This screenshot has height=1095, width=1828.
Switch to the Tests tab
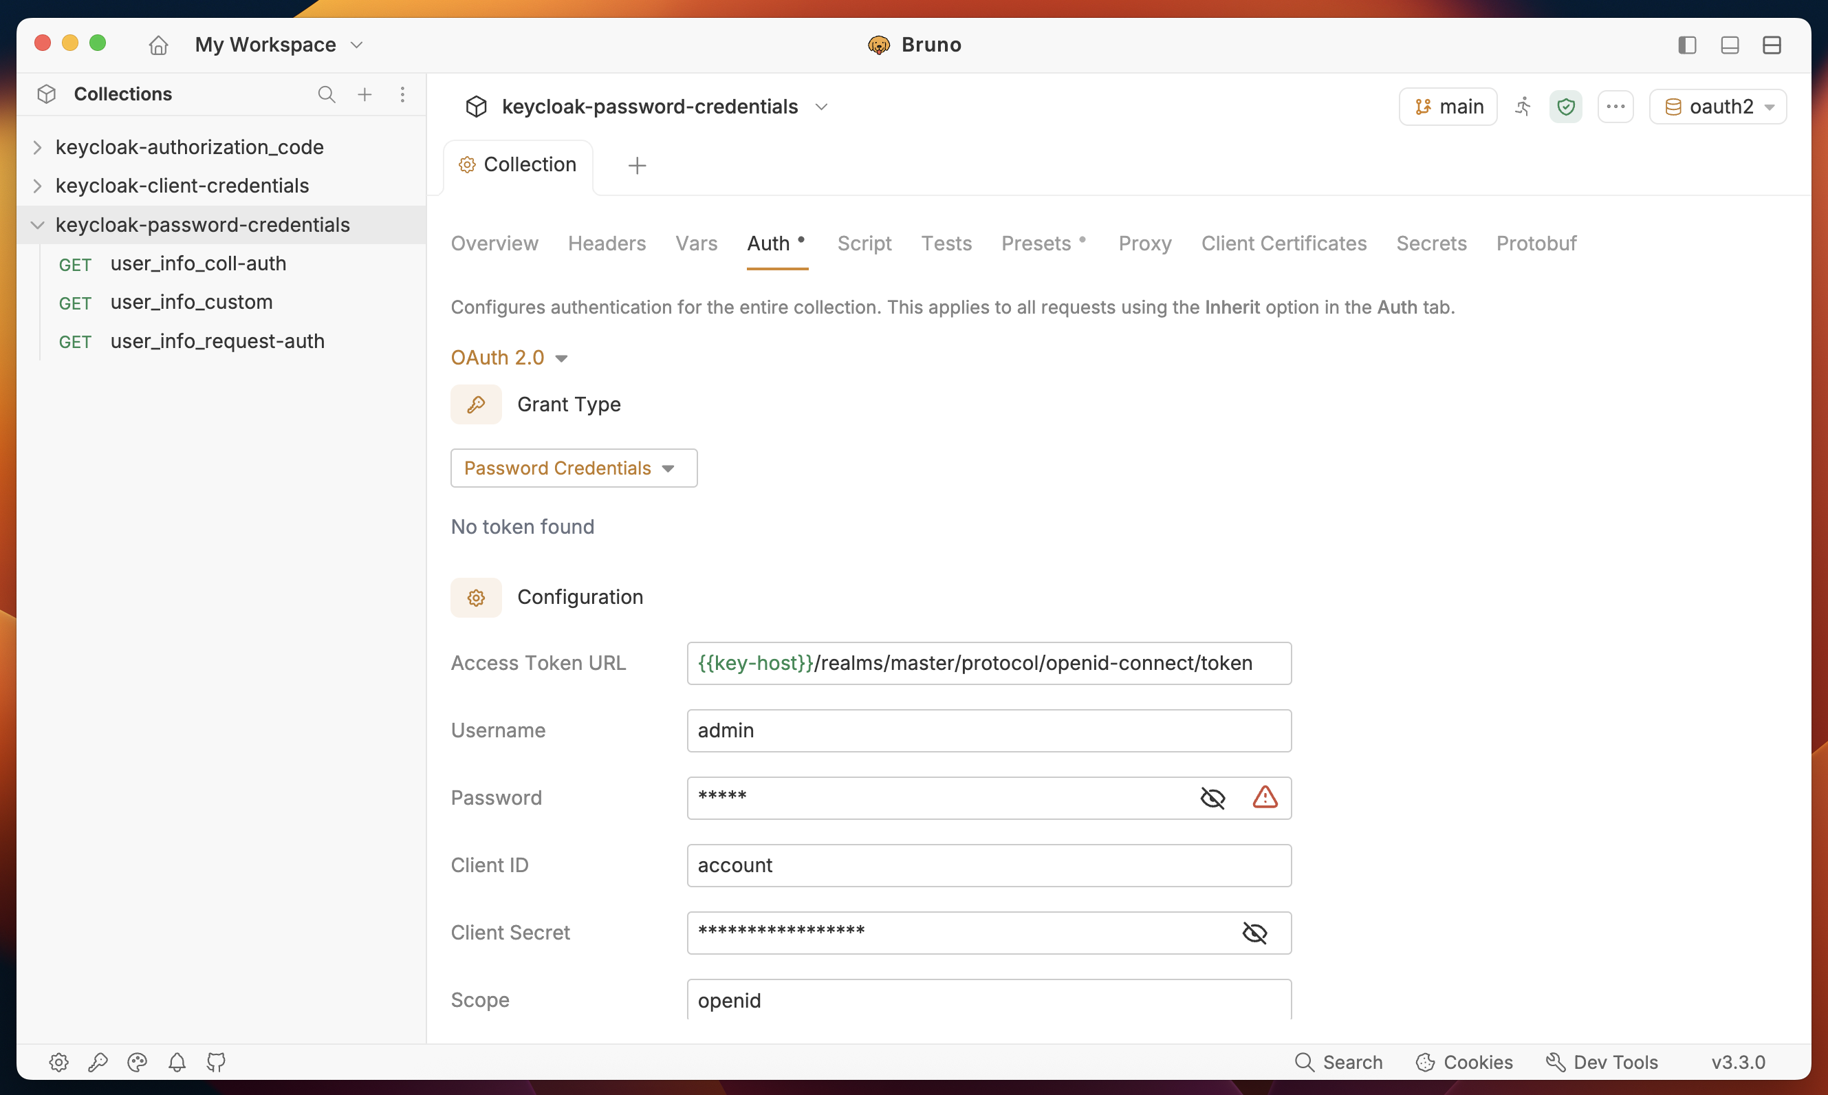(x=946, y=243)
